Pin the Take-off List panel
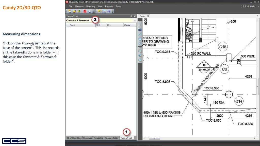This screenshot has height=146, width=260. point(131,16)
